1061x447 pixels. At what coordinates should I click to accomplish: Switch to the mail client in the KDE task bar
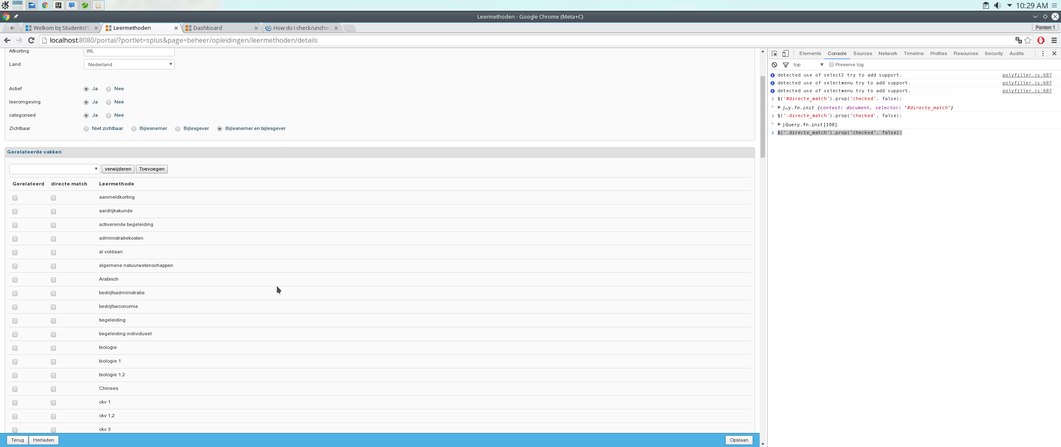pyautogui.click(x=32, y=5)
